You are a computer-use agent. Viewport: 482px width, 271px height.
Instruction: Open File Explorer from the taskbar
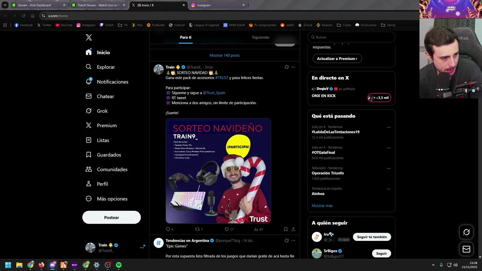pyautogui.click(x=19, y=265)
